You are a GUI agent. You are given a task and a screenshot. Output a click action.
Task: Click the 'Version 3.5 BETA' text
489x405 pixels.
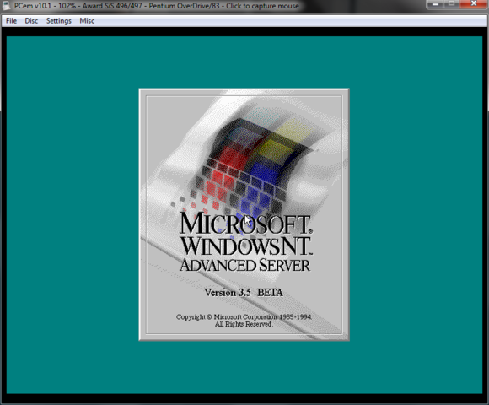click(244, 293)
